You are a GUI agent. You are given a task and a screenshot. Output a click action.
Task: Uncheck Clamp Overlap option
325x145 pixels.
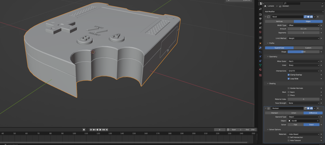(289, 75)
